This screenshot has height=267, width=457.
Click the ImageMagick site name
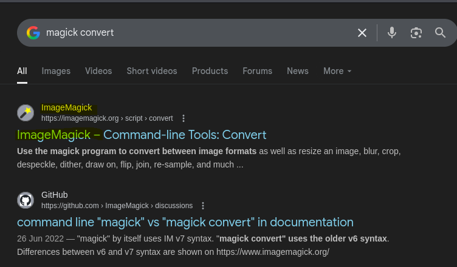(67, 107)
